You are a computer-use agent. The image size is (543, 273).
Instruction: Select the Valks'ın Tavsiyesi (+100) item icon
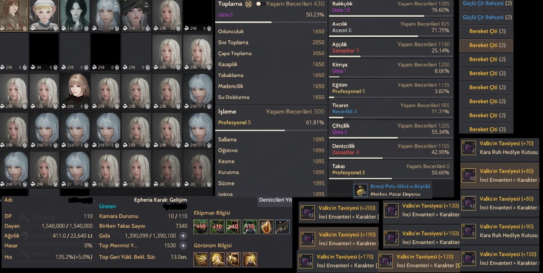click(468, 258)
